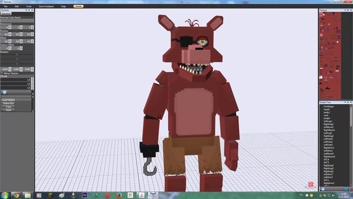Image resolution: width=353 pixels, height=199 pixels.
Task: Adjust the top Rotation slider
Action: tap(17, 55)
